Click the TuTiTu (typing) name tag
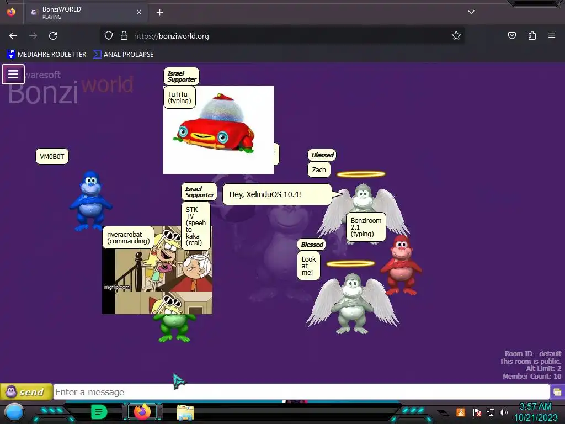The height and width of the screenshot is (424, 565). pos(179,97)
